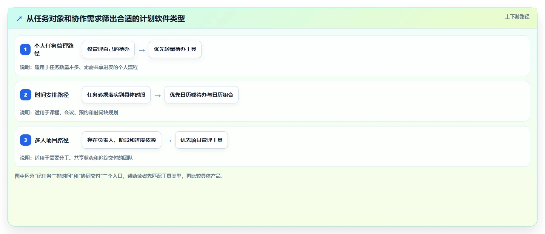Viewport: 545px width, 234px height.
Task: Click the 上下游路径 label
Action: pyautogui.click(x=517, y=17)
